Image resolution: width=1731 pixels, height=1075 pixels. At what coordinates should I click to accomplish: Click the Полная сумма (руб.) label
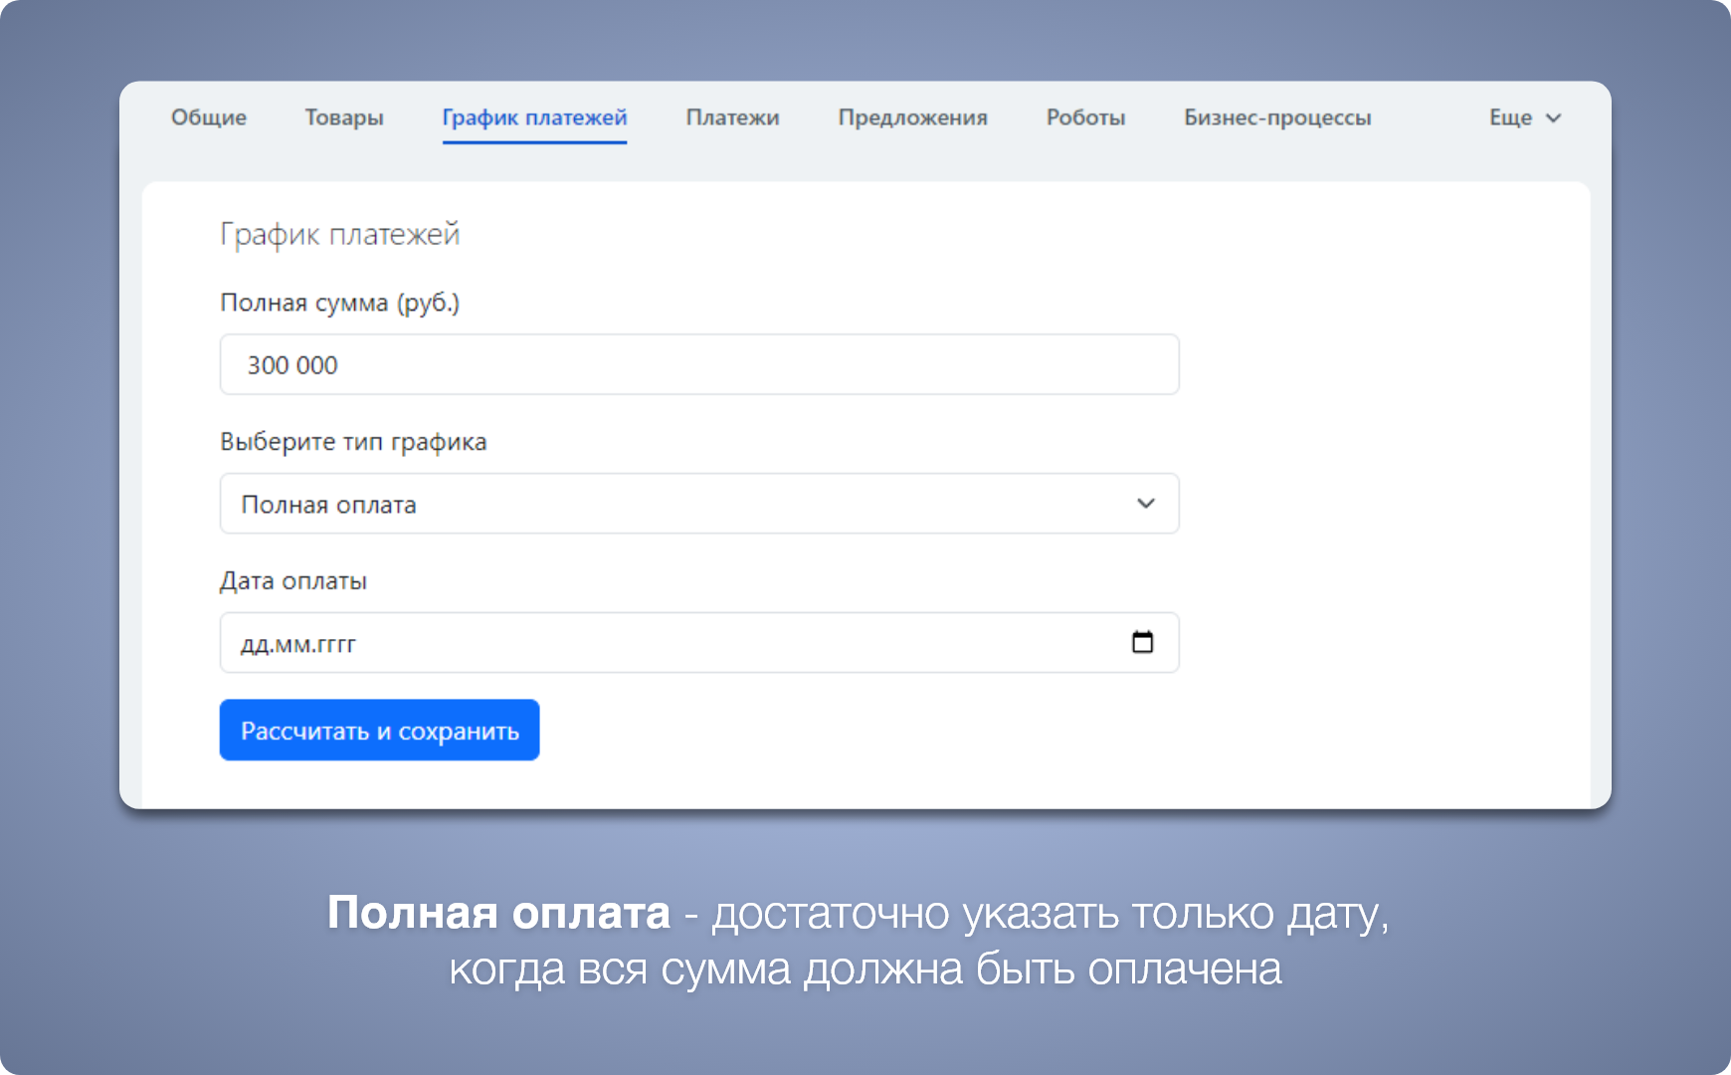(339, 303)
